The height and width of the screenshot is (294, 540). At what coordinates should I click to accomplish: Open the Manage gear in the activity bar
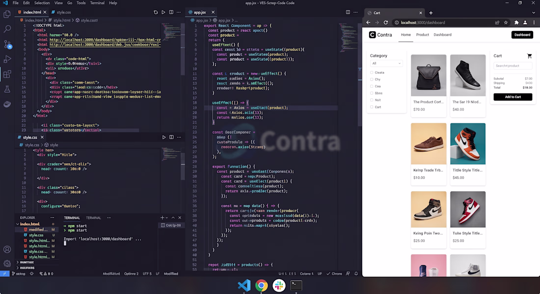[x=7, y=264]
